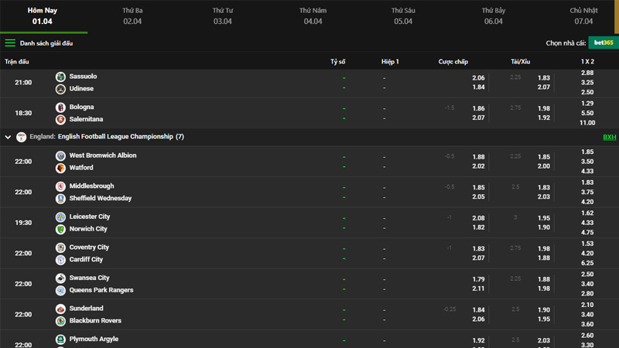
Task: Open the Sheffield Wednesday team name
Action: (101, 198)
